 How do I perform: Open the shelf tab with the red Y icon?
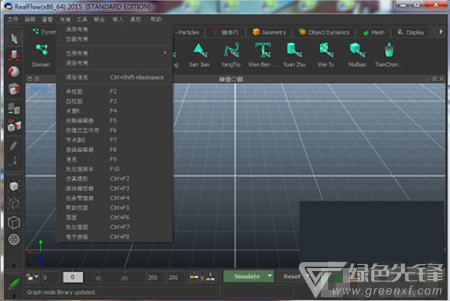pos(225,32)
